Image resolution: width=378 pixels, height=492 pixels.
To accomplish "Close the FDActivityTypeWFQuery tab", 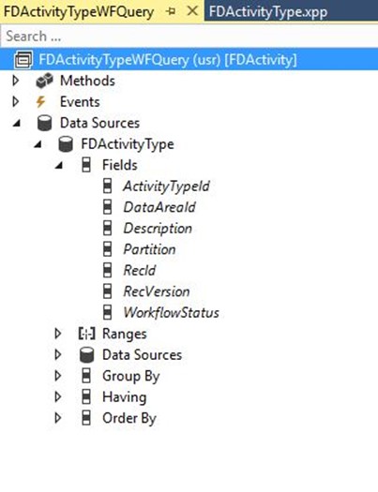I will point(192,11).
